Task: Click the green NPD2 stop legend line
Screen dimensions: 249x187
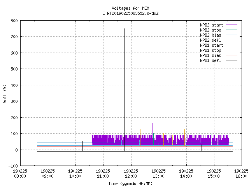Action: click(231, 30)
